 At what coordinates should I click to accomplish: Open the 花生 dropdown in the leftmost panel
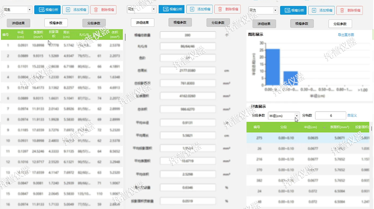click(x=17, y=9)
